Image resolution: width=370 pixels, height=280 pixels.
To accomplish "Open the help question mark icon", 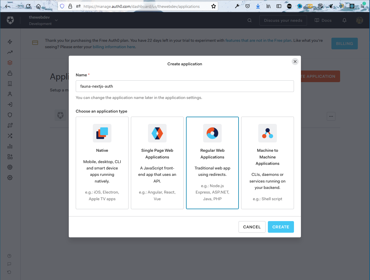I will pos(9,256).
